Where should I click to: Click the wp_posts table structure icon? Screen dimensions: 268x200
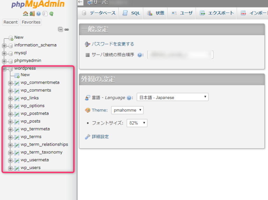(16, 122)
